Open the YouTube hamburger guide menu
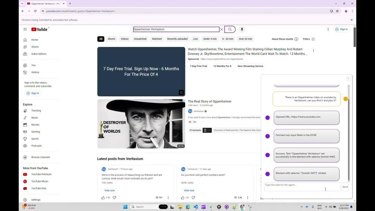The image size is (375, 211). click(25, 29)
